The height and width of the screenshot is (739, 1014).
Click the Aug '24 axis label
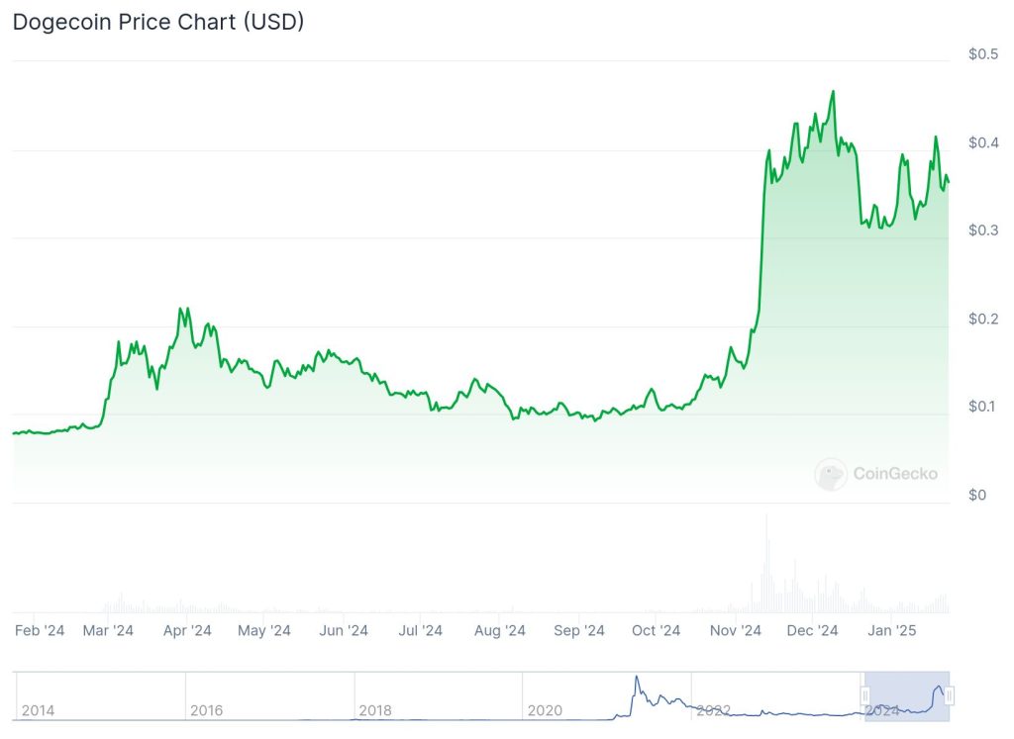click(x=499, y=630)
